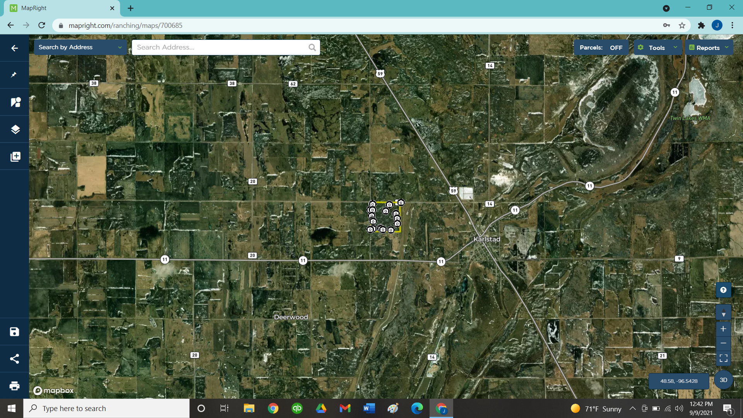This screenshot has height=418, width=743.
Task: Open the shapes drawing tool icon
Action: point(15,102)
